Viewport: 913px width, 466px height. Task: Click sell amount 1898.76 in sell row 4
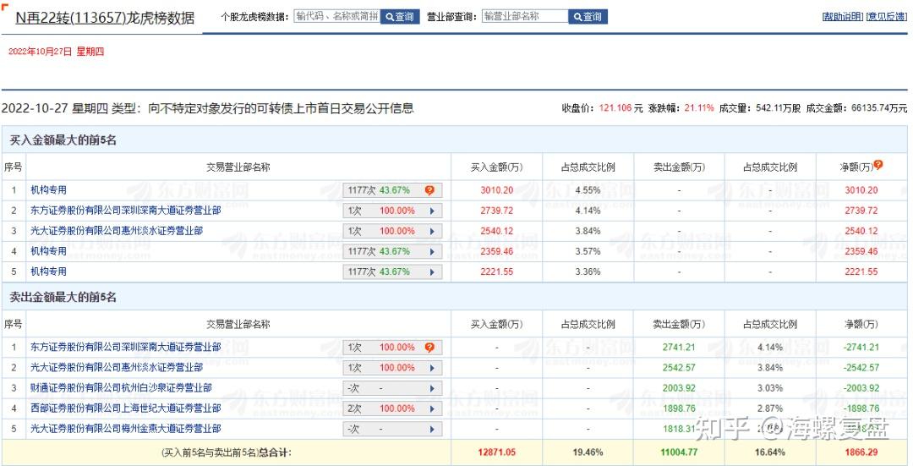pyautogui.click(x=679, y=409)
